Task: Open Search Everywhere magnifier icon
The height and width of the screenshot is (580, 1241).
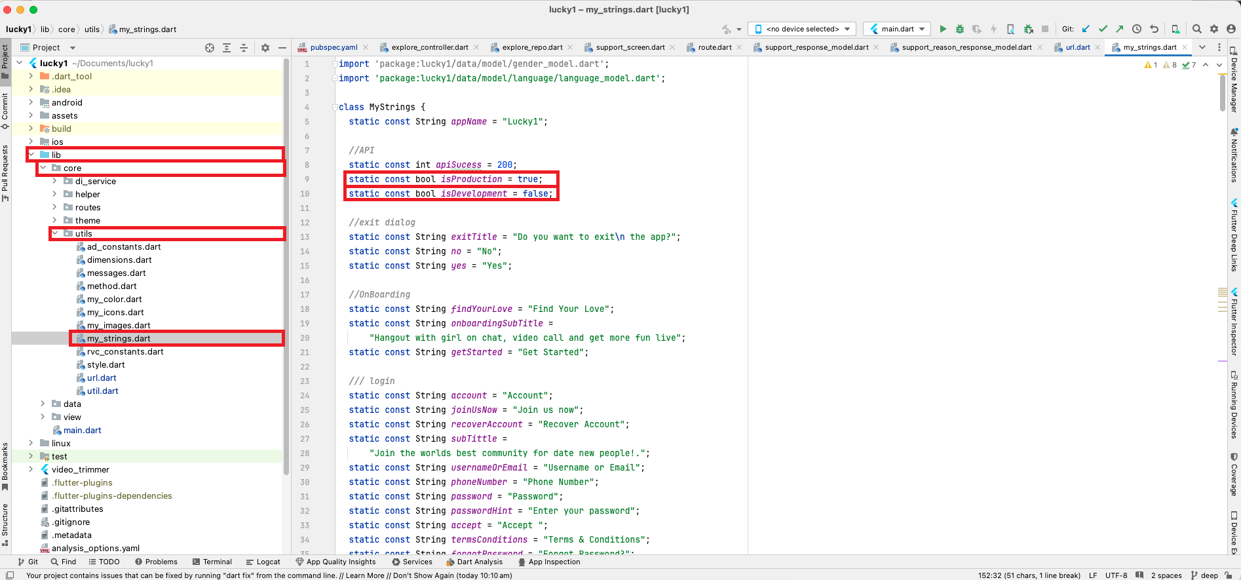Action: click(1197, 29)
